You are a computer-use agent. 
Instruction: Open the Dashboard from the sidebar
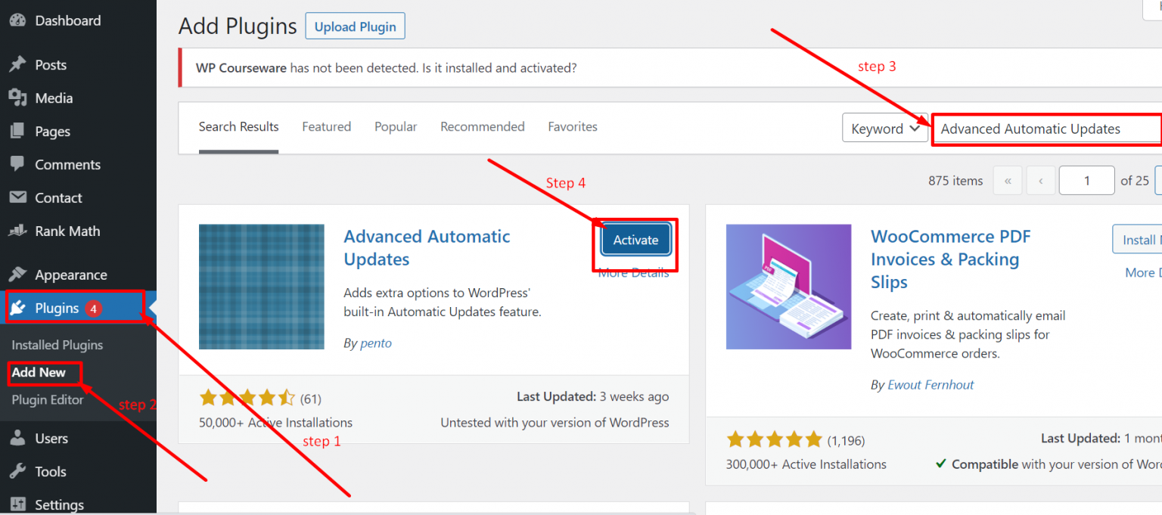17,20
